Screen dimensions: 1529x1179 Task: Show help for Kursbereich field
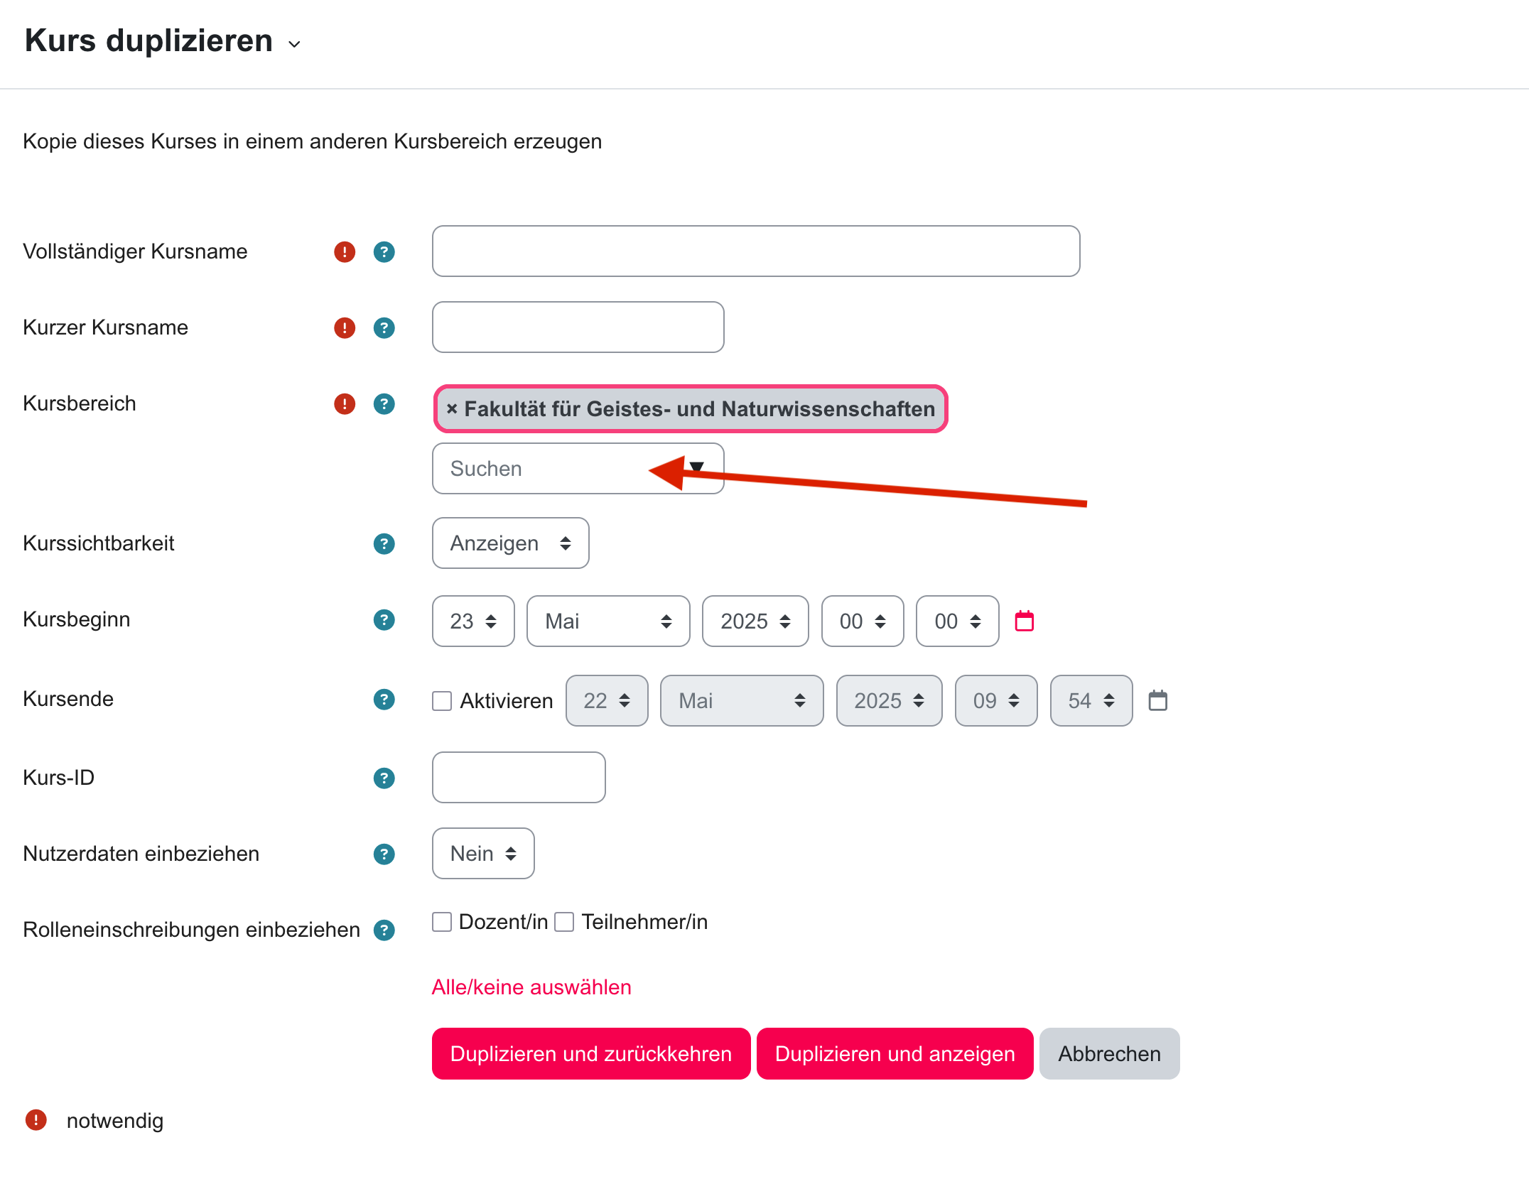(384, 403)
